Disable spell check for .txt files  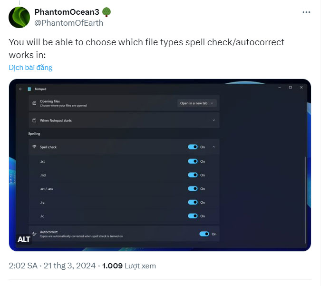tap(193, 161)
